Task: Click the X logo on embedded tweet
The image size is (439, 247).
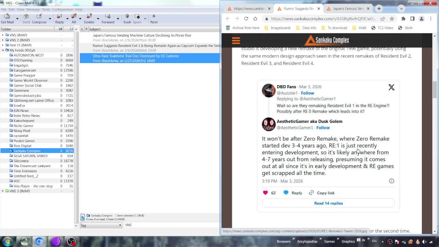Action: 391,87
